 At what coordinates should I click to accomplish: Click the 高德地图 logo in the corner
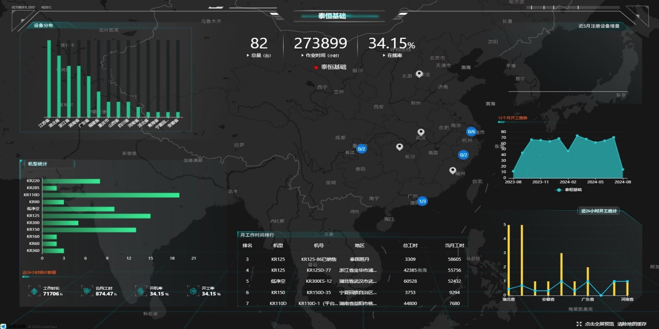pyautogui.click(x=13, y=326)
